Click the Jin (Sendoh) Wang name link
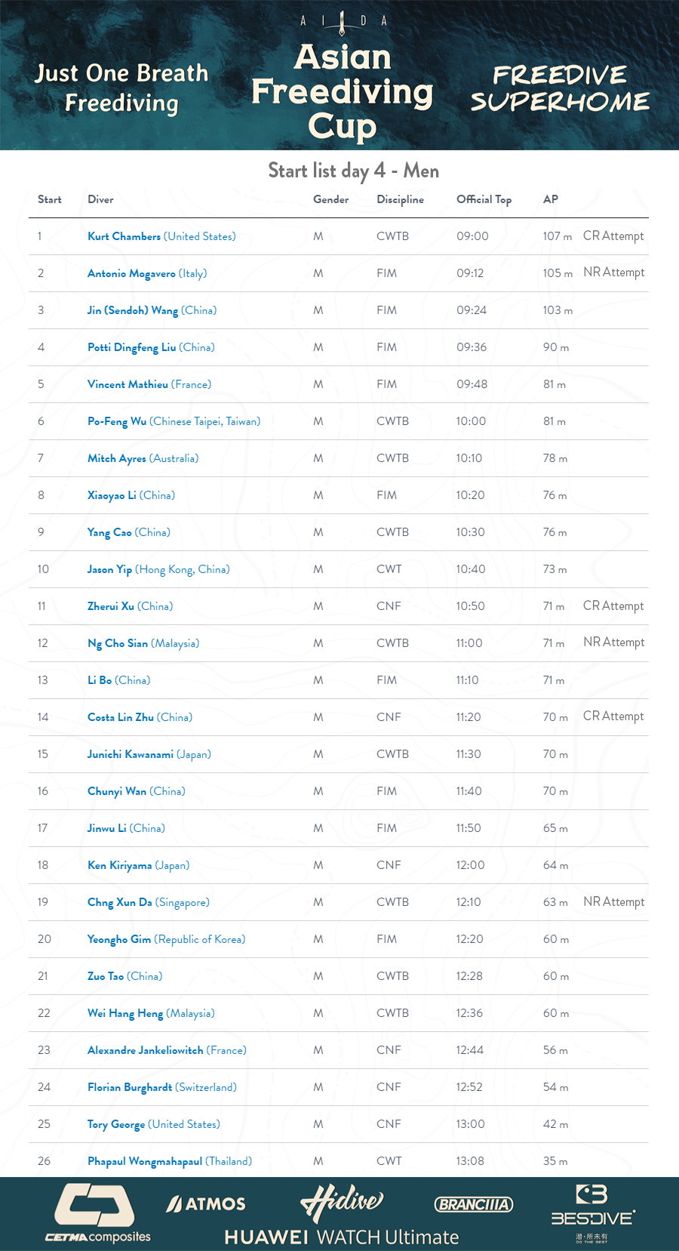Screen dimensions: 679x1251 [x=133, y=310]
